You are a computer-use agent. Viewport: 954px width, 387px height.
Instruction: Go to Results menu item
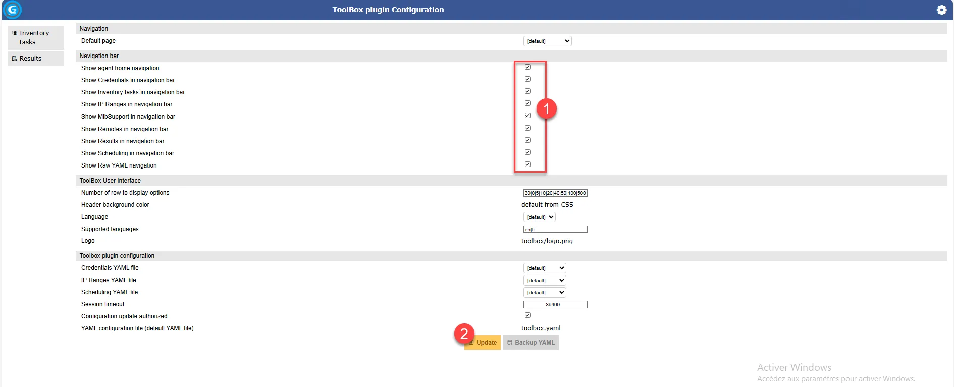coord(30,59)
